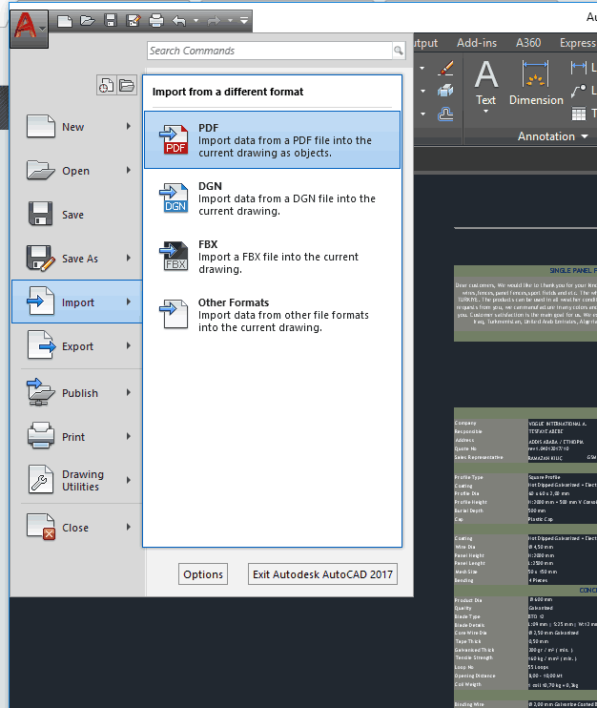
Task: Click the FBX import icon
Action: [174, 256]
